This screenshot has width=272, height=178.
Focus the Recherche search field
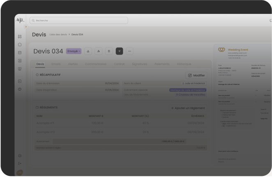pos(79,21)
